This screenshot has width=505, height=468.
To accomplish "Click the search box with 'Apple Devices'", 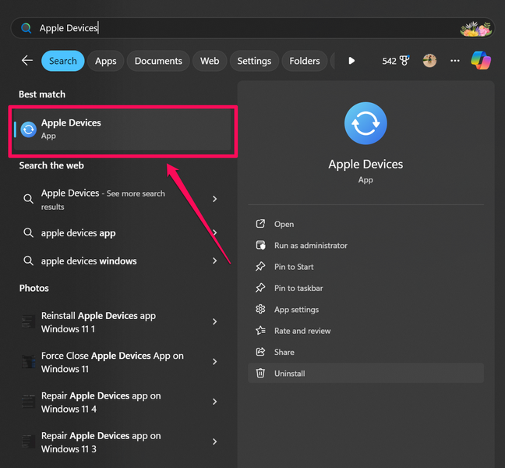I will point(234,28).
